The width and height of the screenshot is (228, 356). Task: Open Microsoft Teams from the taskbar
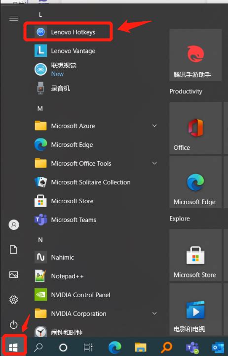click(x=192, y=348)
